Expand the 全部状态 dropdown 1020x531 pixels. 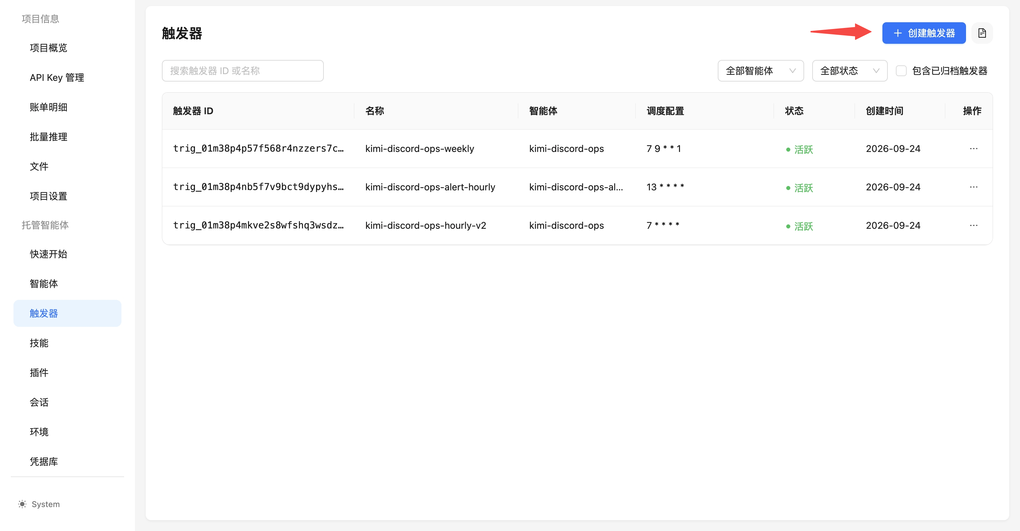[849, 71]
